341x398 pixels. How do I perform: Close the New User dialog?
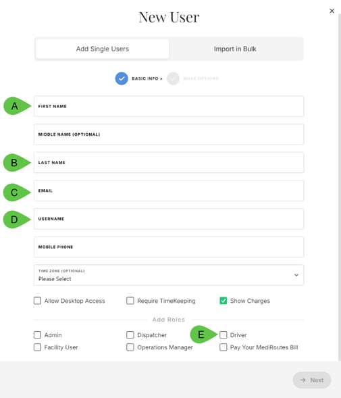pos(332,11)
